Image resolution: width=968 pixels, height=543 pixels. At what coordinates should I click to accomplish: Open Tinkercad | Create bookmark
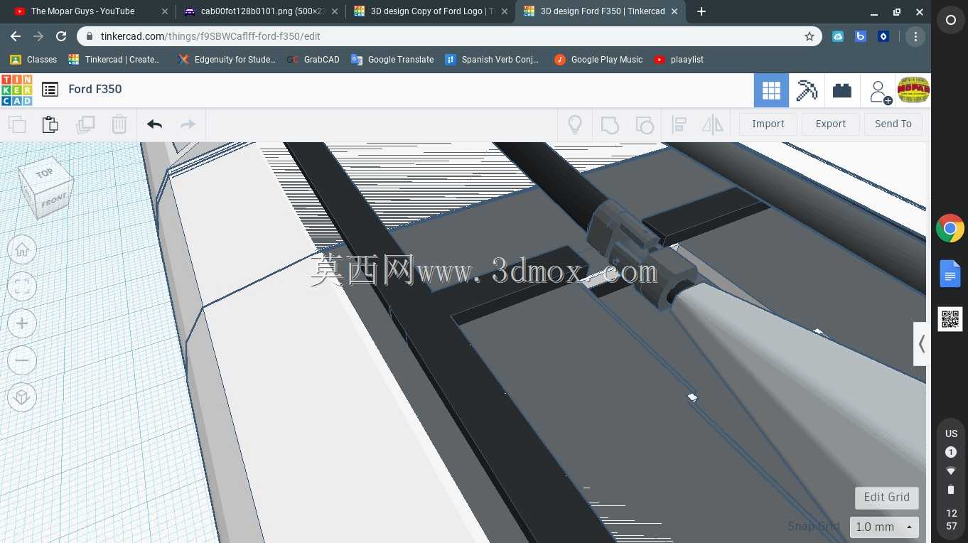click(x=114, y=60)
